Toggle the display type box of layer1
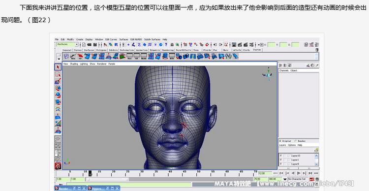This screenshot has height=191, width=369. (x=285, y=159)
